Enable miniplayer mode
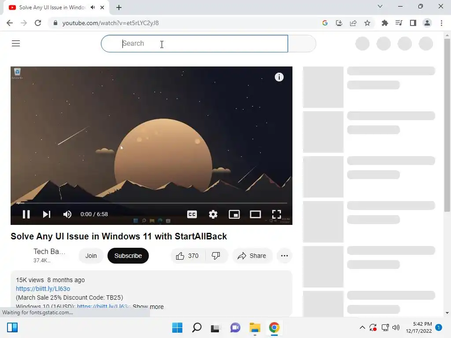 234,214
